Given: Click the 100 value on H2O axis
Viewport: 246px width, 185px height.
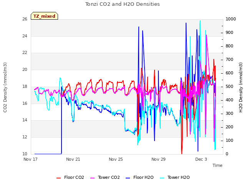Looking at the screenshot, I should [229, 140].
